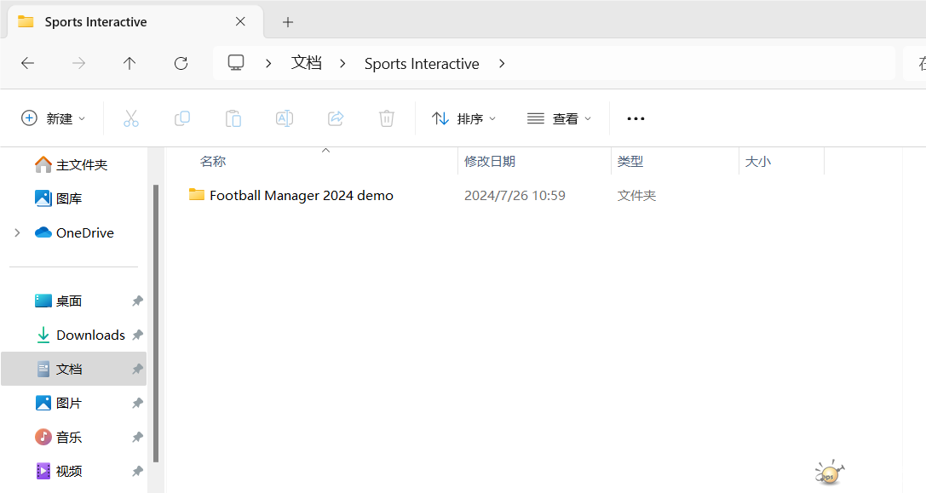Select OneDrive in sidebar
Viewport: 926px width, 493px height.
[74, 232]
